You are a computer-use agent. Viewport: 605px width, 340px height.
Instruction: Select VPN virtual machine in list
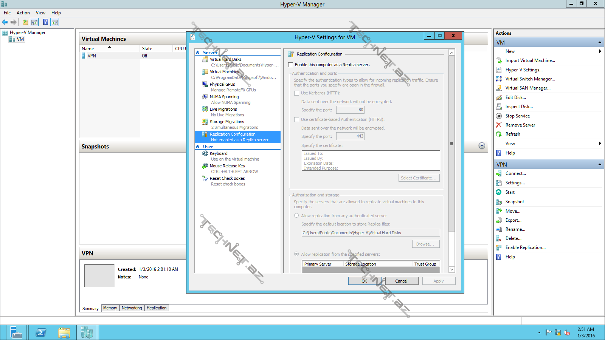point(92,56)
